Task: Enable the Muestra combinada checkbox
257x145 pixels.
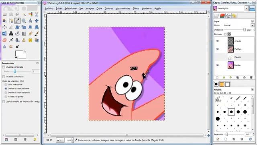Action: point(4,77)
